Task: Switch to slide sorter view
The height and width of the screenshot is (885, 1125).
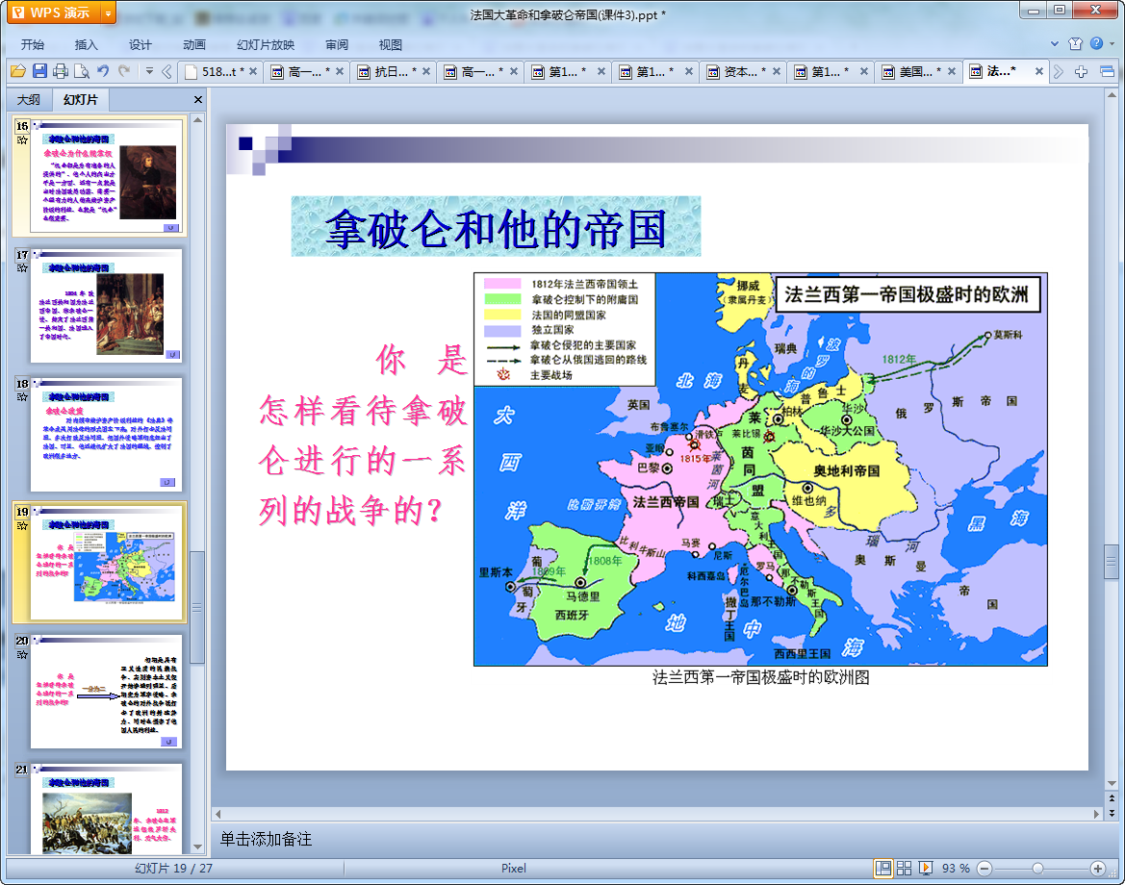Action: point(905,868)
